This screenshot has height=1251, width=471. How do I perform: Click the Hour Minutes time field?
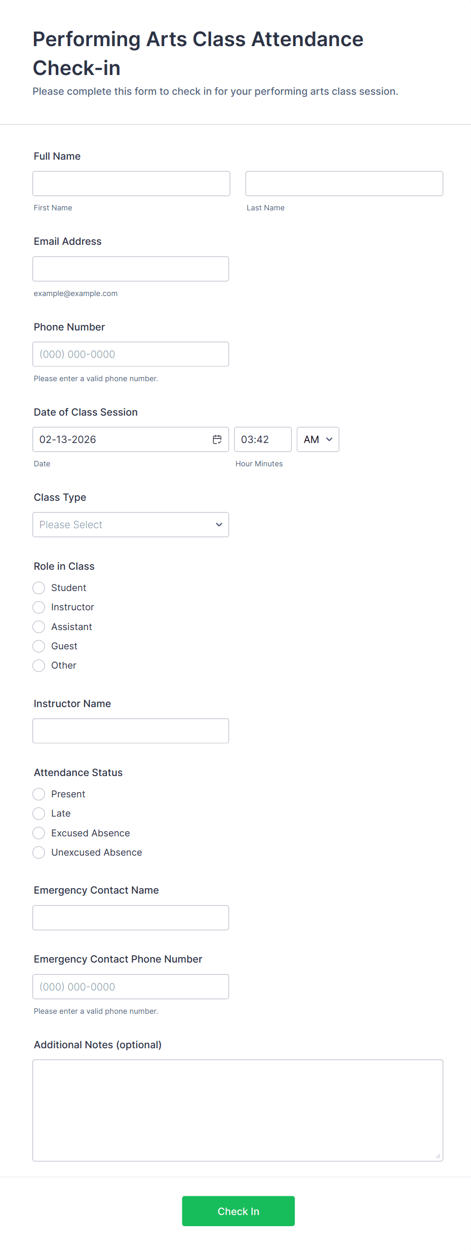point(262,439)
